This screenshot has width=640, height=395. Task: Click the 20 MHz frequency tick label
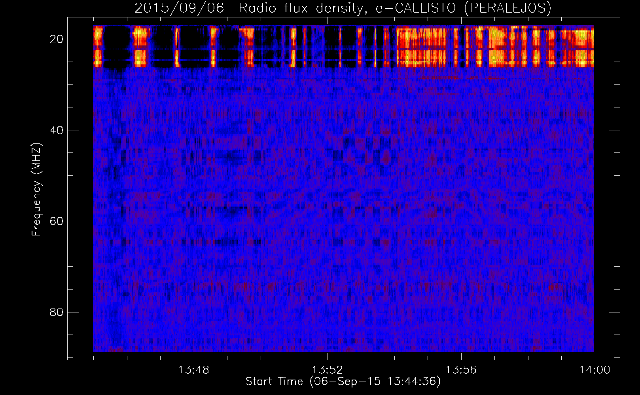tap(57, 39)
